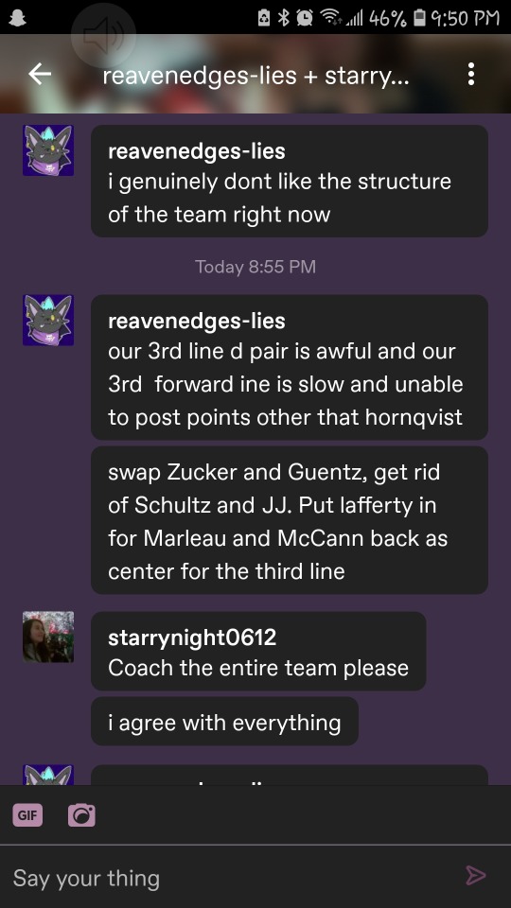This screenshot has width=511, height=908.
Task: Send message with paper plane icon
Action: [x=476, y=875]
